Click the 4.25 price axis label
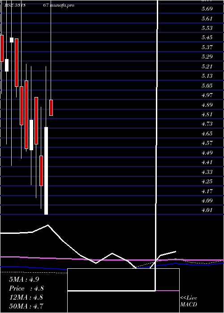Image resolution: width=224 pixels, height=313 pixels. tap(207, 182)
